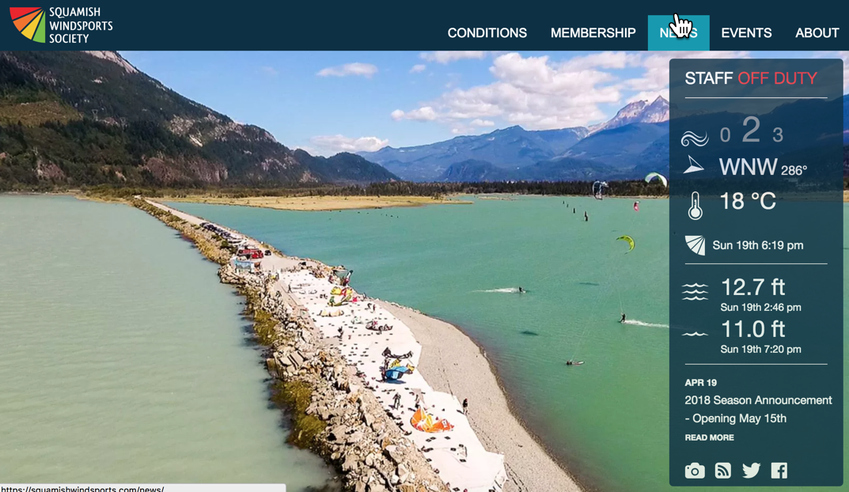
Task: Open the News menu item
Action: tap(678, 33)
